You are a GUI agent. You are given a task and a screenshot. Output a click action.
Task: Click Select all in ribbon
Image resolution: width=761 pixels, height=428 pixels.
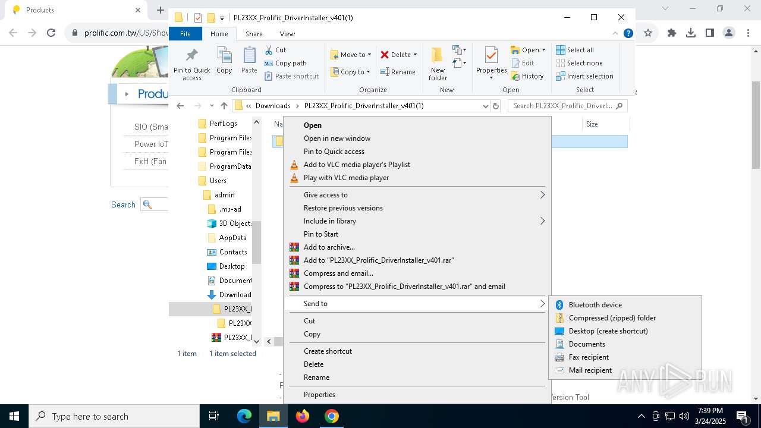[575, 50]
